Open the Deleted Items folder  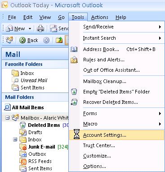click(44, 125)
